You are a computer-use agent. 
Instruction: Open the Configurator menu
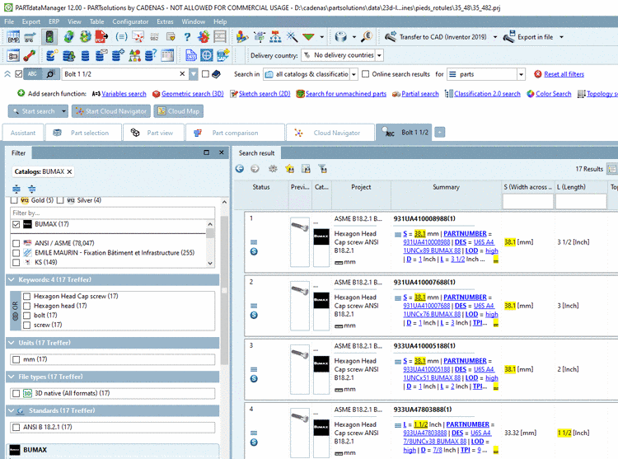click(130, 21)
